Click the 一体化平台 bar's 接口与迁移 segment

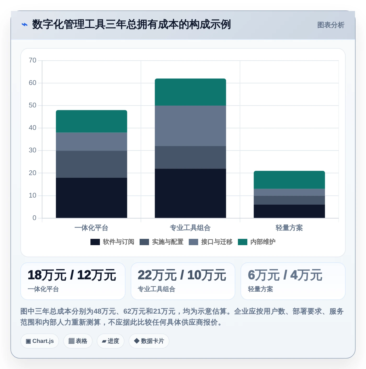pyautogui.click(x=92, y=142)
